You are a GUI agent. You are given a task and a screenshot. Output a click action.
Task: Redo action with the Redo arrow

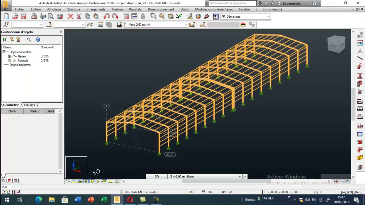coord(115,17)
